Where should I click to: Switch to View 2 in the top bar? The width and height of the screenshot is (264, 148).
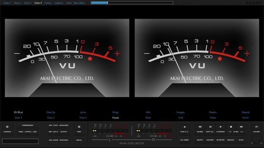coord(17,3)
